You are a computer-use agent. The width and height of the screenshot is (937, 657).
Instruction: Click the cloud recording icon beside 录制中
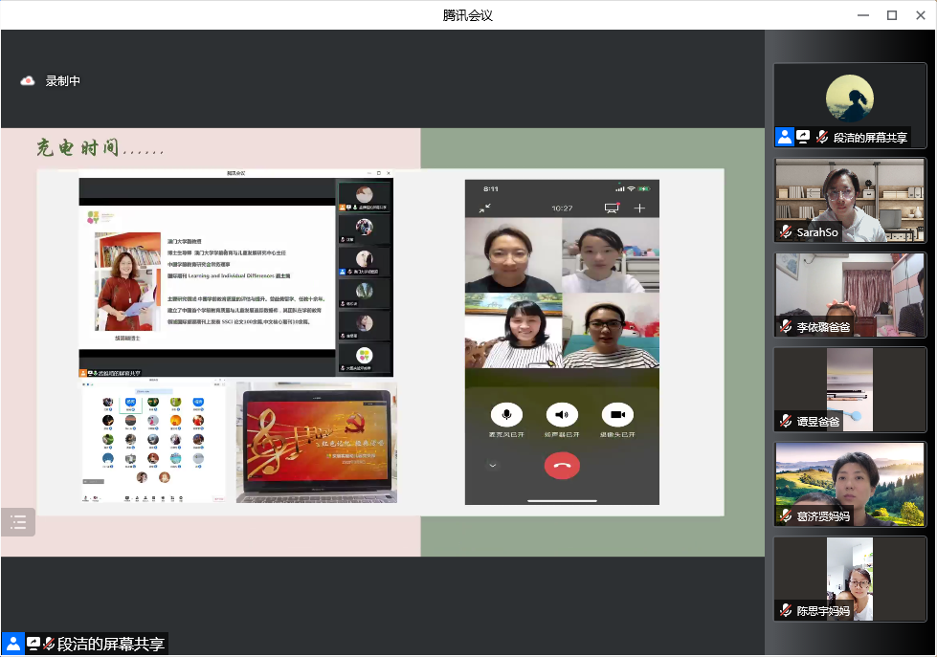pos(28,80)
